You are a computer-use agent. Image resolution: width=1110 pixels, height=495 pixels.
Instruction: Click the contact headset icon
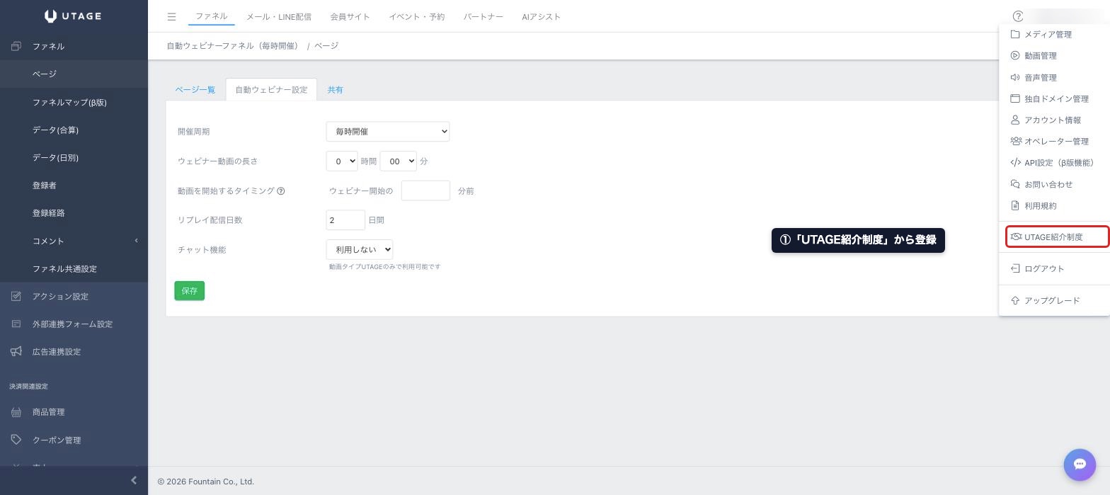tap(1015, 184)
